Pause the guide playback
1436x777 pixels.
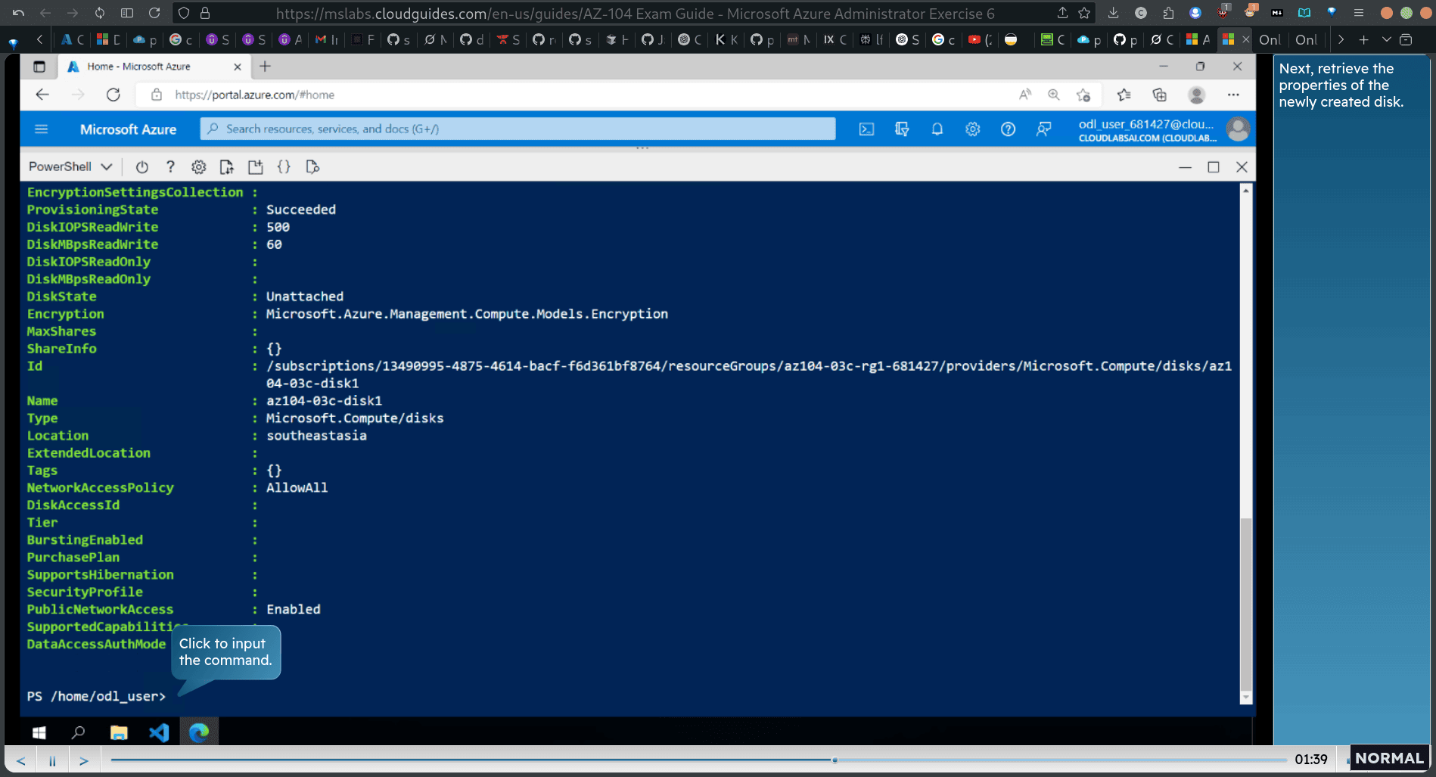click(52, 760)
